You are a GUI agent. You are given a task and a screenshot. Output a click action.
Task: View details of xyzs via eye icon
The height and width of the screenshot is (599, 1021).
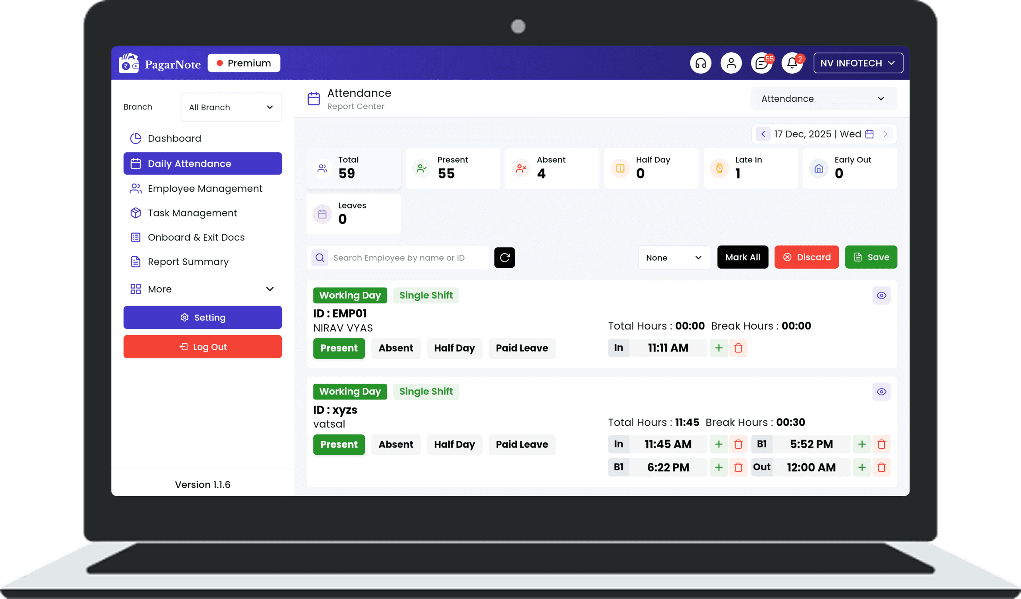(881, 391)
